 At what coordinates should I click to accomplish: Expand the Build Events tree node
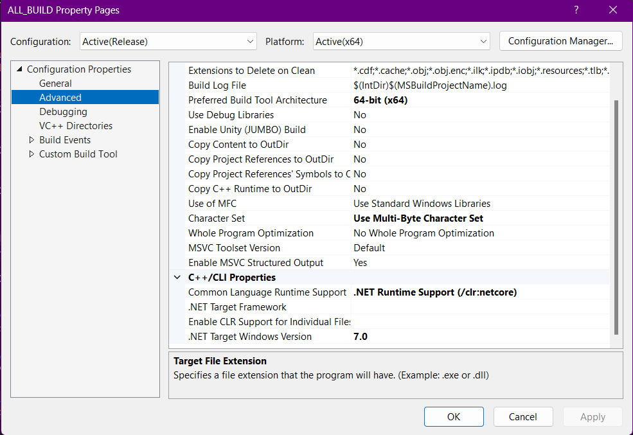(x=31, y=140)
